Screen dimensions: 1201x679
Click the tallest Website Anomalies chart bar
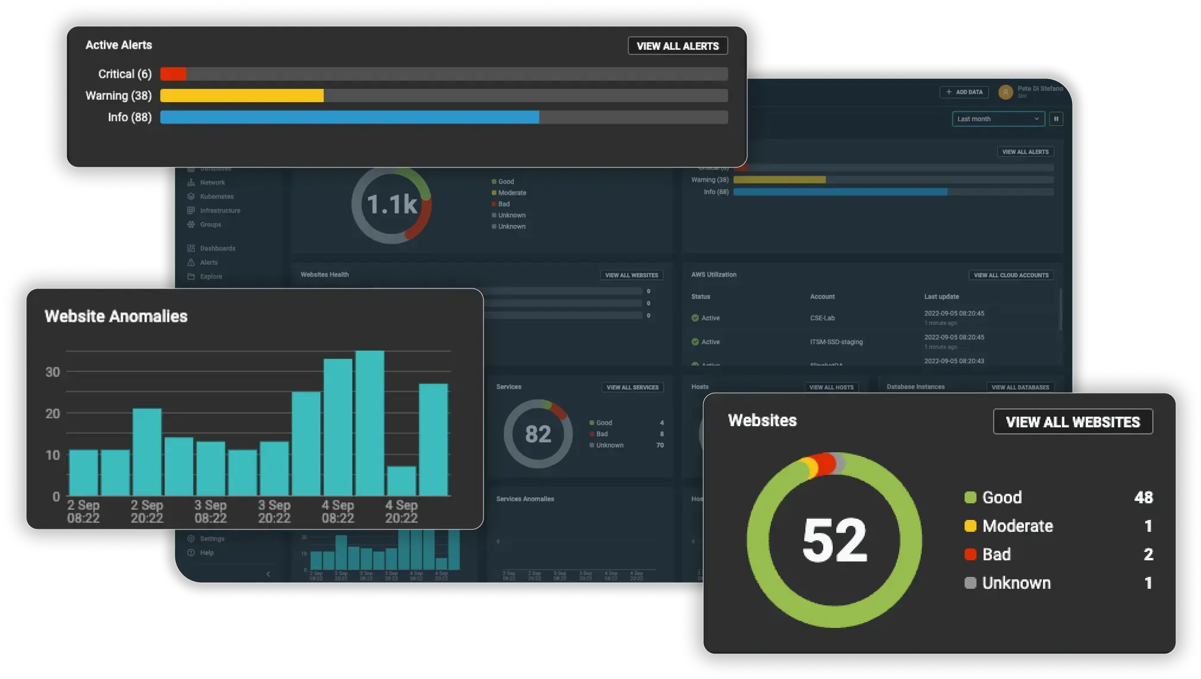pos(369,423)
